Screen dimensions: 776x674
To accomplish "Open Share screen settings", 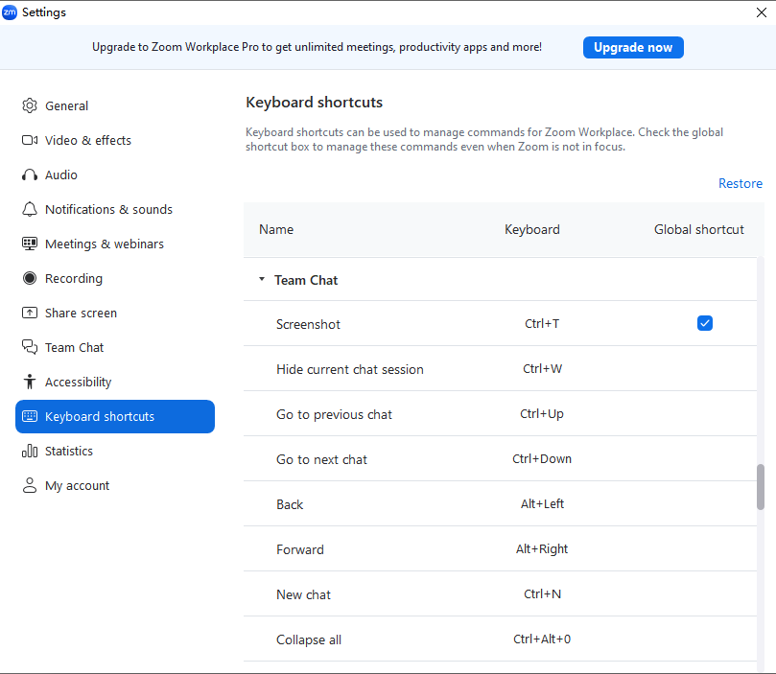I will pos(115,313).
